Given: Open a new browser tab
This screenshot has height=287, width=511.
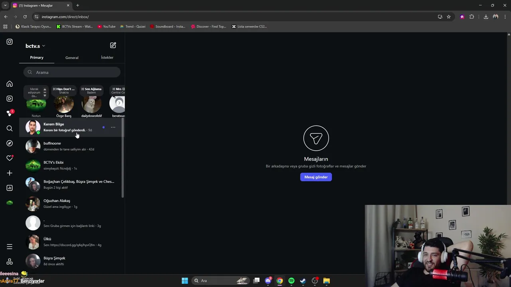Looking at the screenshot, I should coord(77,6).
